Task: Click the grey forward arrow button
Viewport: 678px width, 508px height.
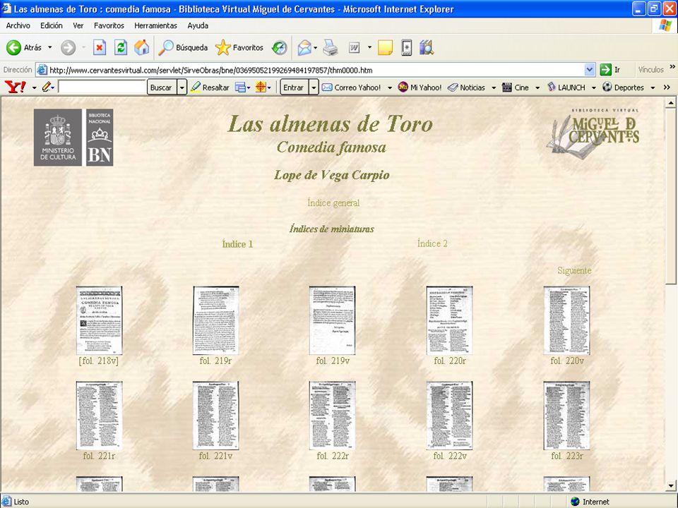Action: [68, 47]
